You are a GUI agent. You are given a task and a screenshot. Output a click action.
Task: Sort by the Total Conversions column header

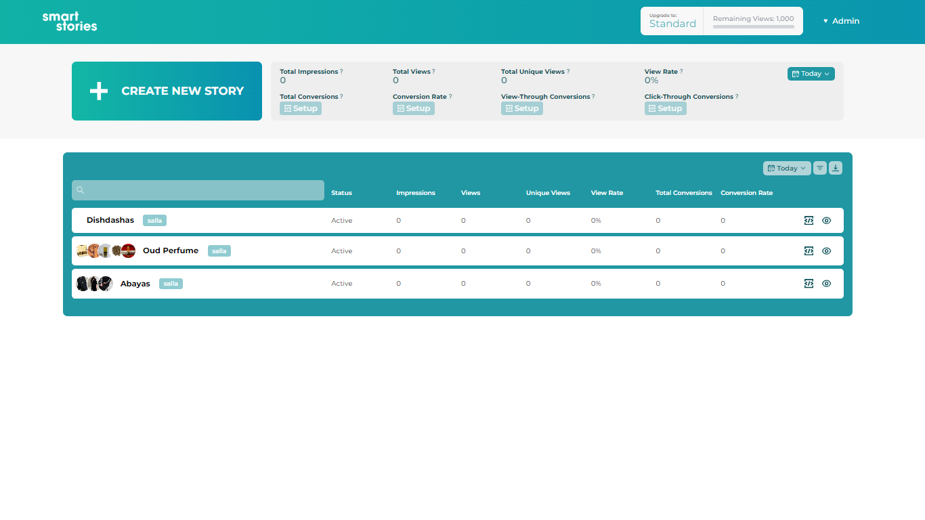tap(683, 193)
